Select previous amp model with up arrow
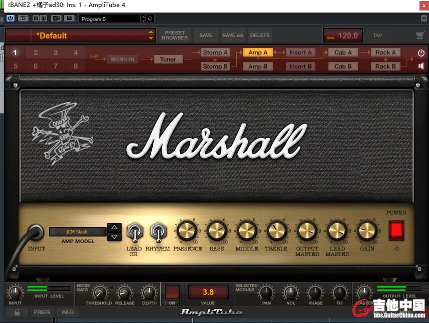Image resolution: width=429 pixels, height=323 pixels. 114,227
